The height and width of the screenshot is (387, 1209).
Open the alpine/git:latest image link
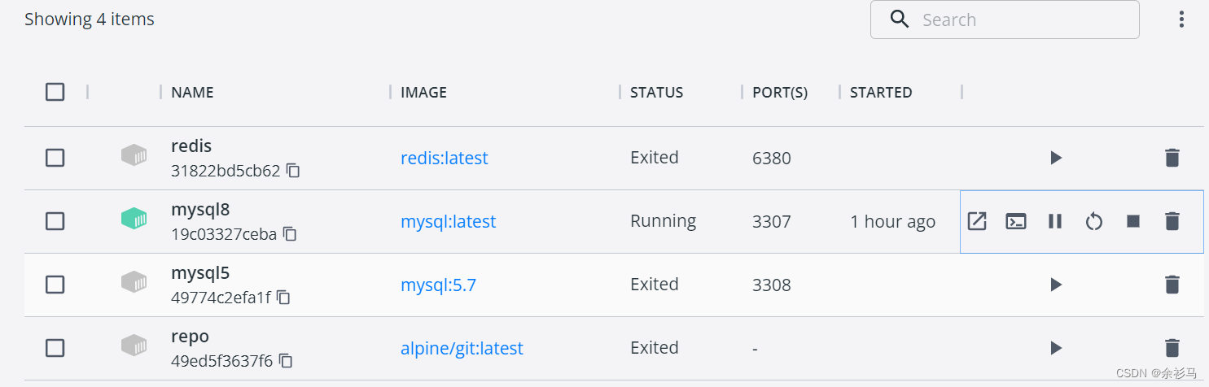pos(462,348)
